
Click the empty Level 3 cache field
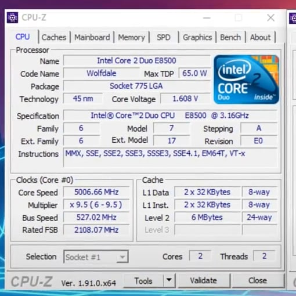point(207,230)
